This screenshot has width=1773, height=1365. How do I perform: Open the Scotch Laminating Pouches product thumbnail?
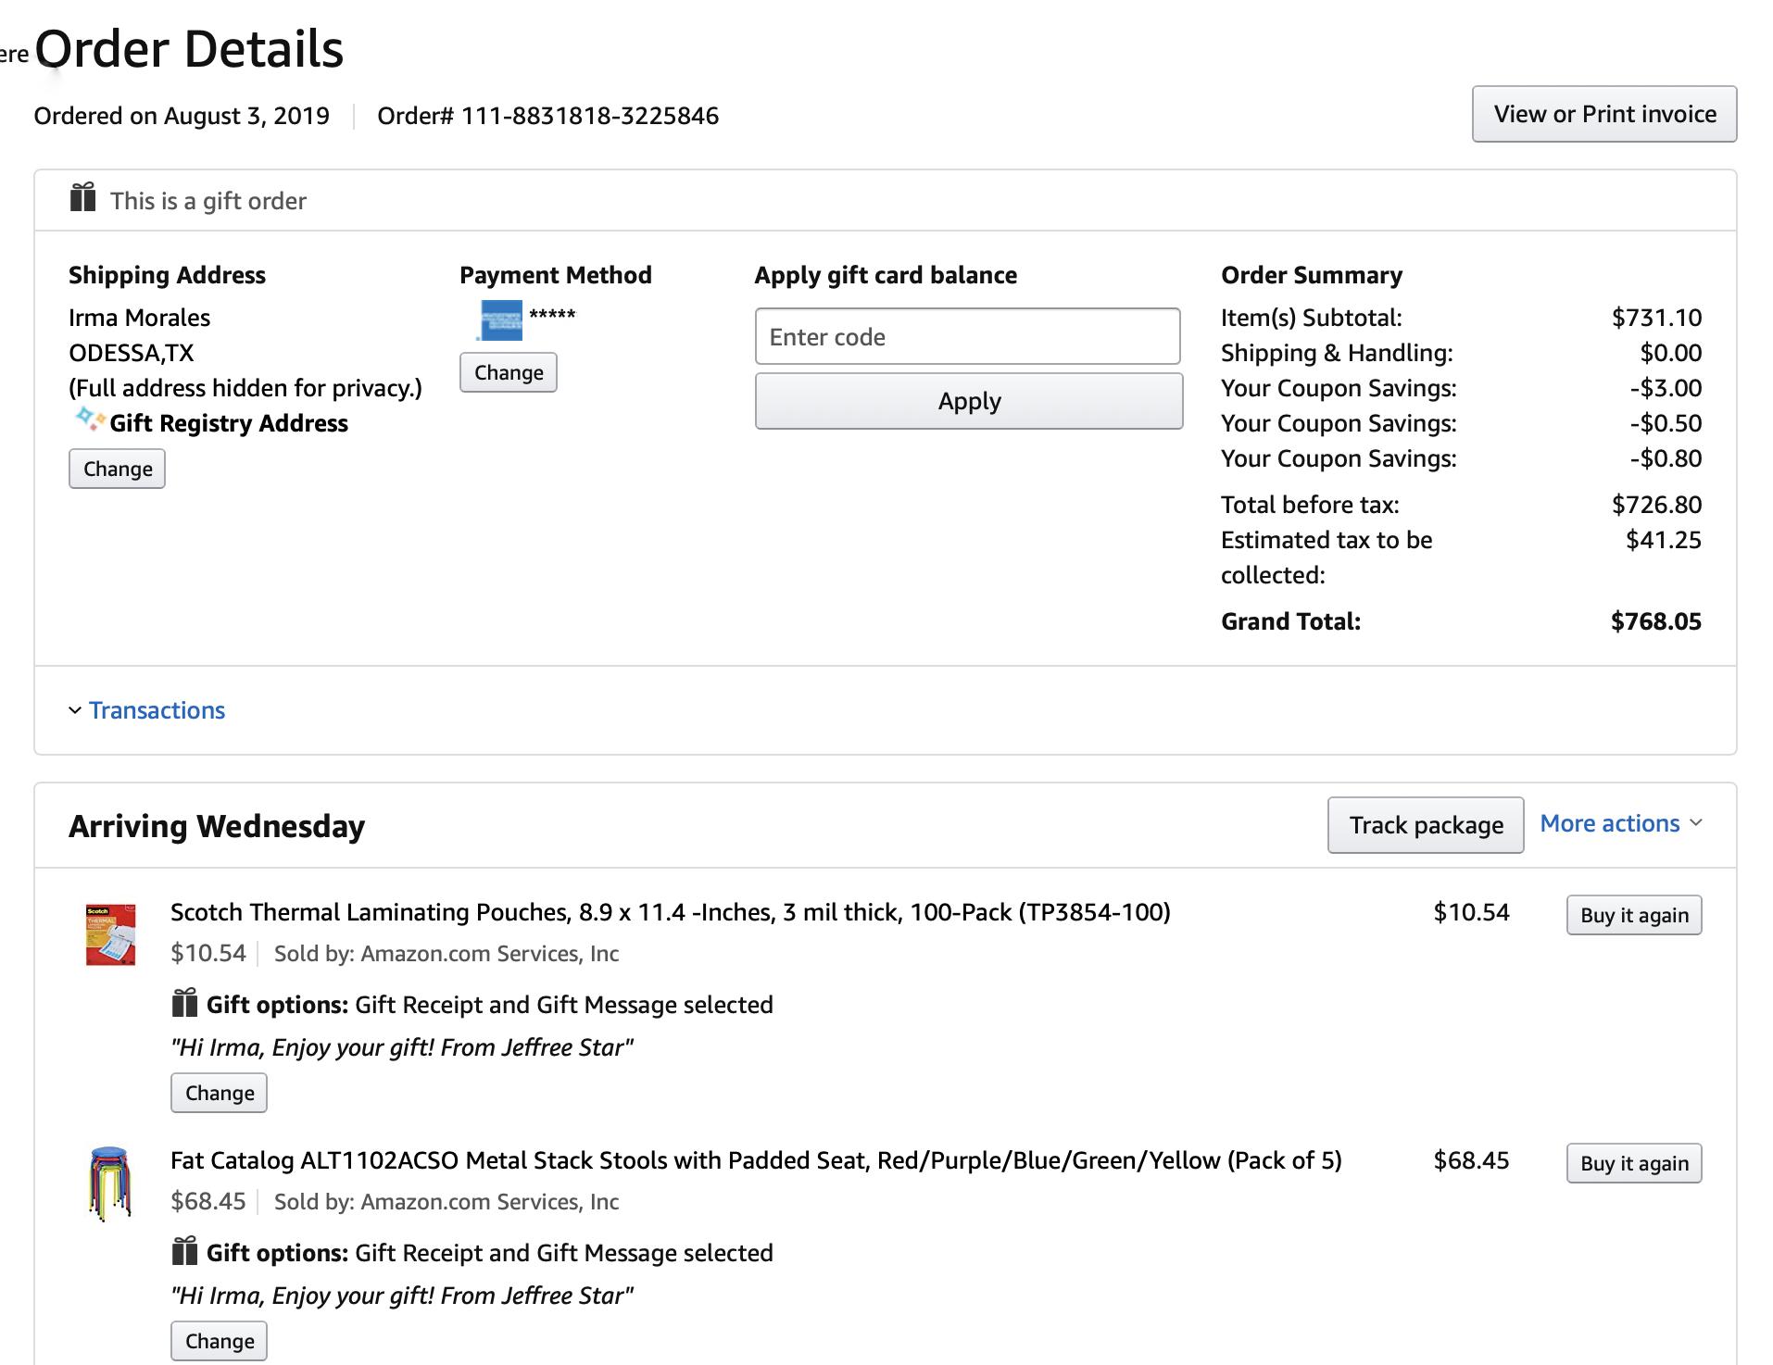[x=110, y=934]
